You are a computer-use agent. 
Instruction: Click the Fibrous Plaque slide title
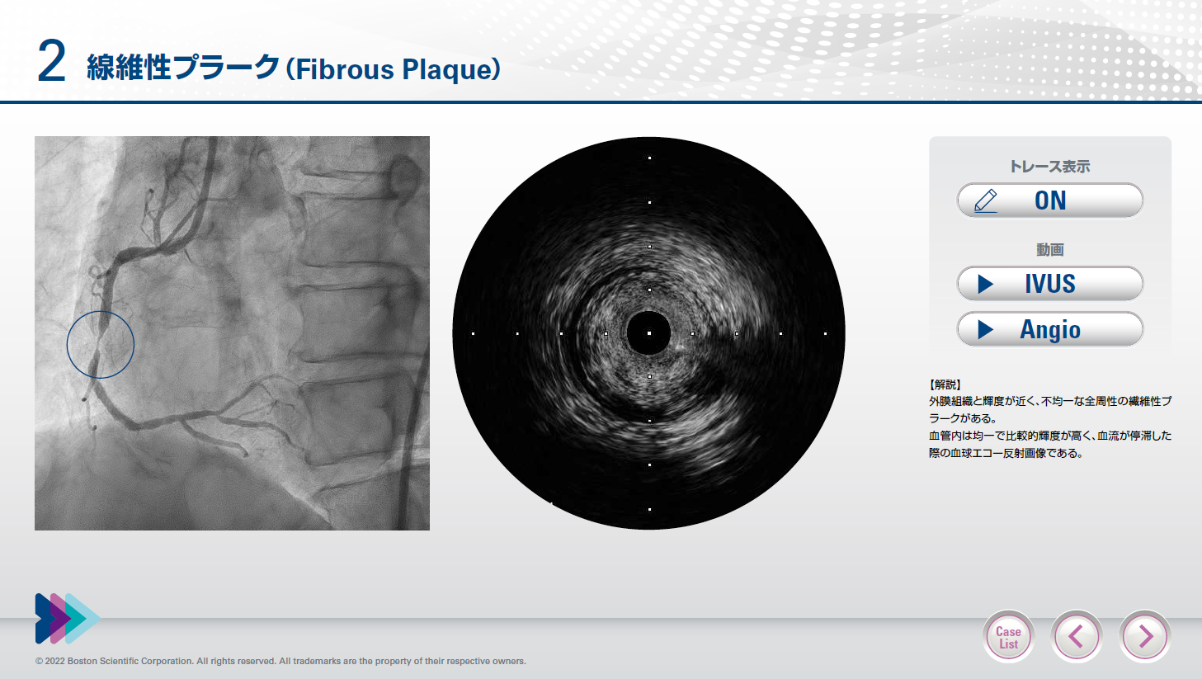point(294,68)
